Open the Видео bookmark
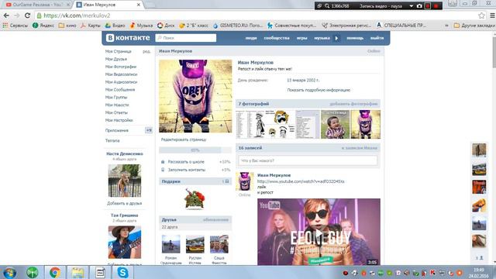This screenshot has width=496, height=279. tap(115, 26)
